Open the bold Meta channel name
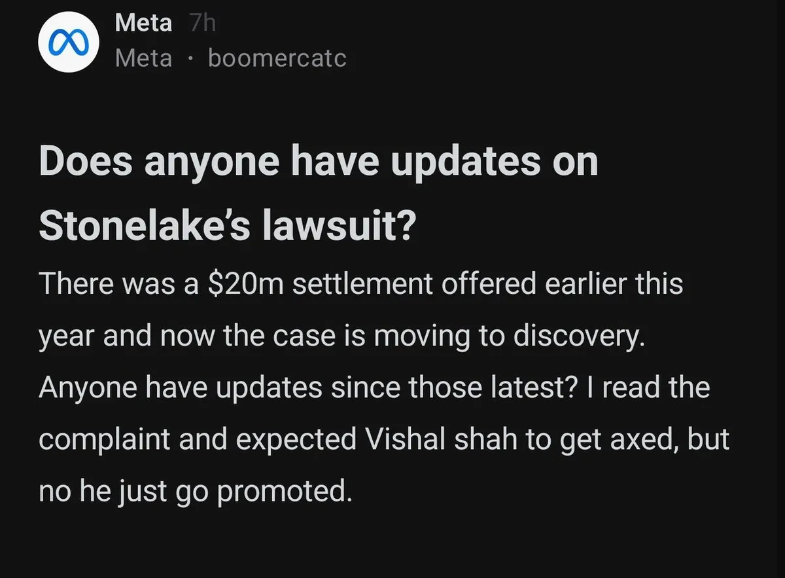The image size is (785, 578). (143, 24)
